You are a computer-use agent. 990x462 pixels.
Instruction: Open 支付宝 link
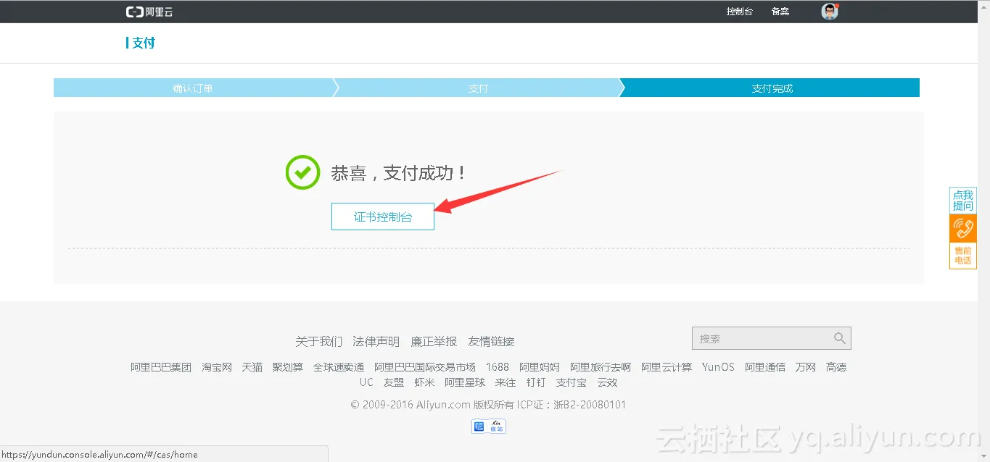coord(572,382)
